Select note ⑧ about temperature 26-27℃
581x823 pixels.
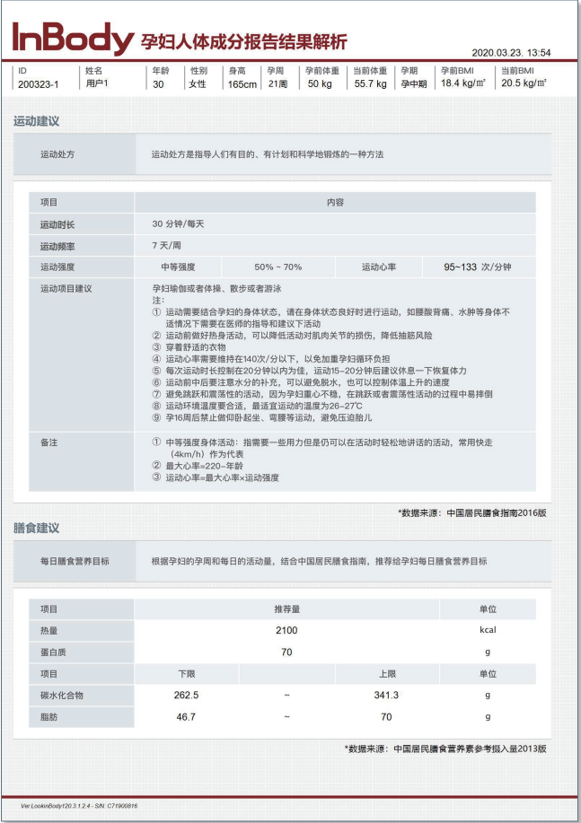[x=258, y=407]
